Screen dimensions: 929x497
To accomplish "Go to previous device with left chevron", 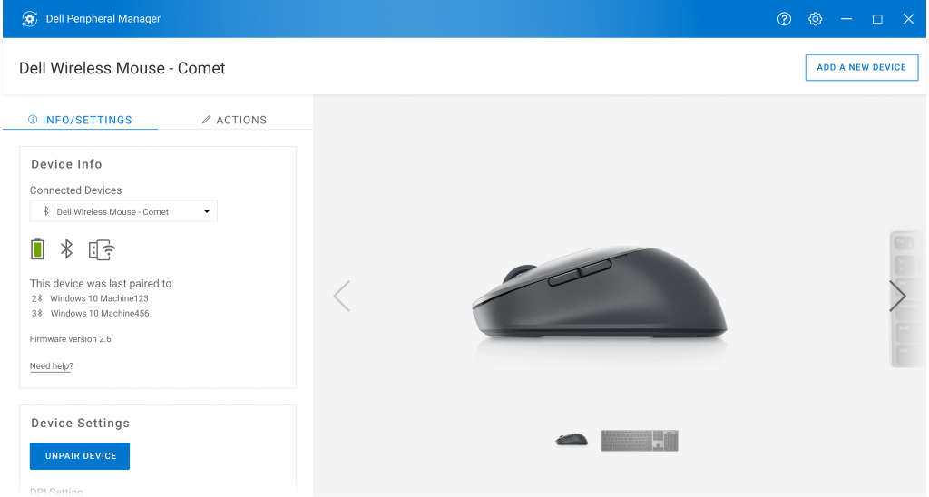I will click(342, 296).
